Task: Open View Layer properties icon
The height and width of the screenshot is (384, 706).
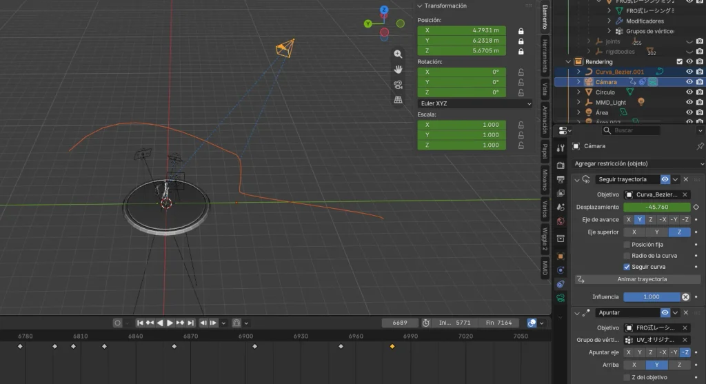Action: pos(561,193)
